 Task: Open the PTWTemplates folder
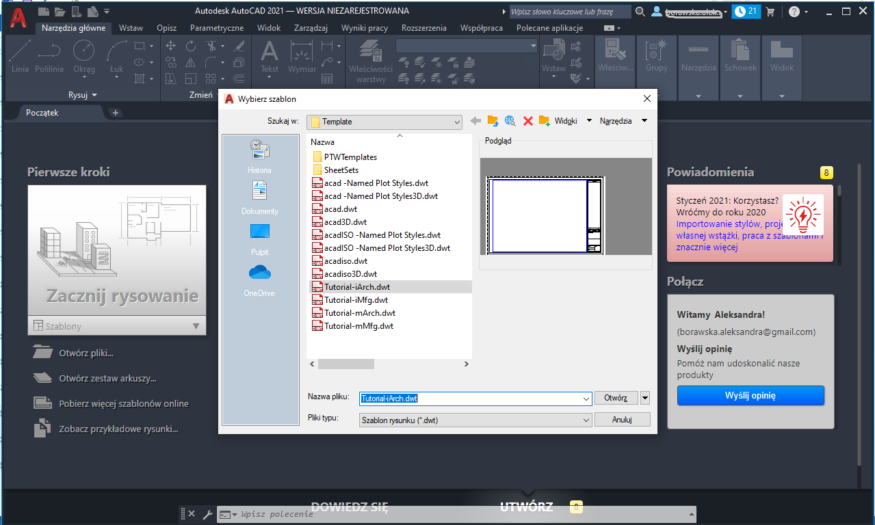350,157
